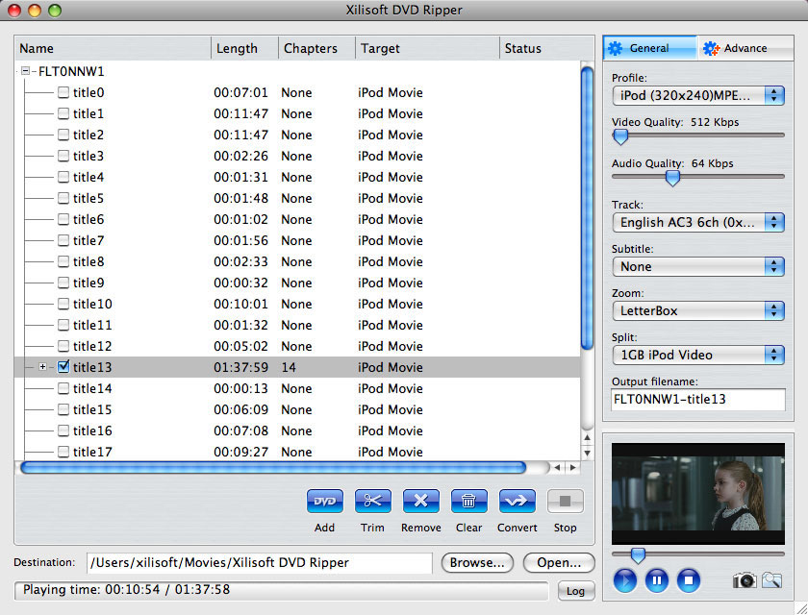
Task: Click the Stop conversion icon
Action: point(566,502)
